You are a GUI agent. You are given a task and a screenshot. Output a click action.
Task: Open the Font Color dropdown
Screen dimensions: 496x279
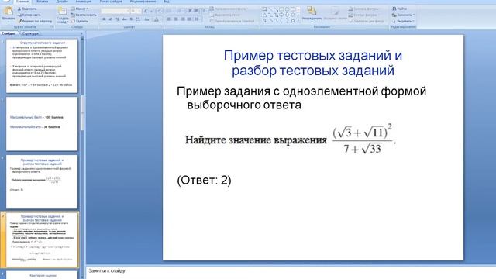157,19
